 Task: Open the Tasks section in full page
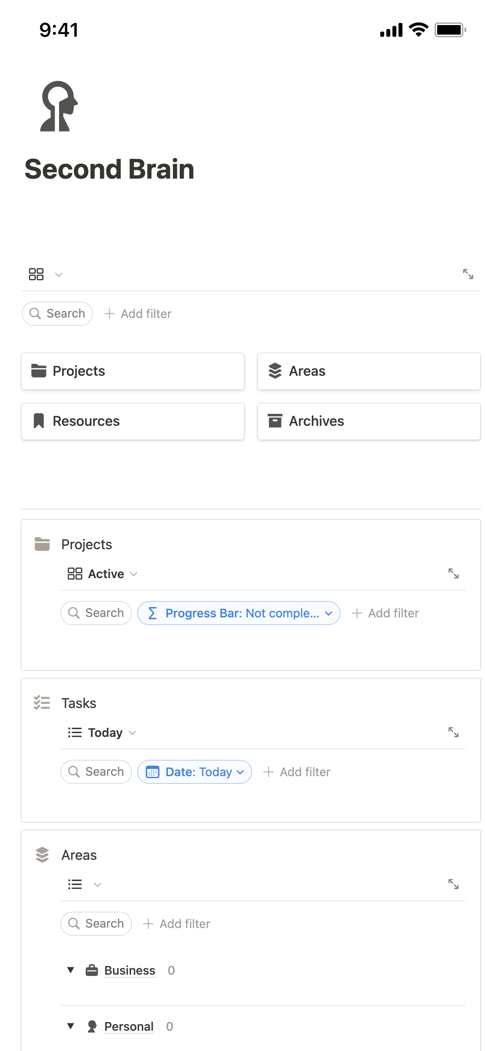coord(454,732)
